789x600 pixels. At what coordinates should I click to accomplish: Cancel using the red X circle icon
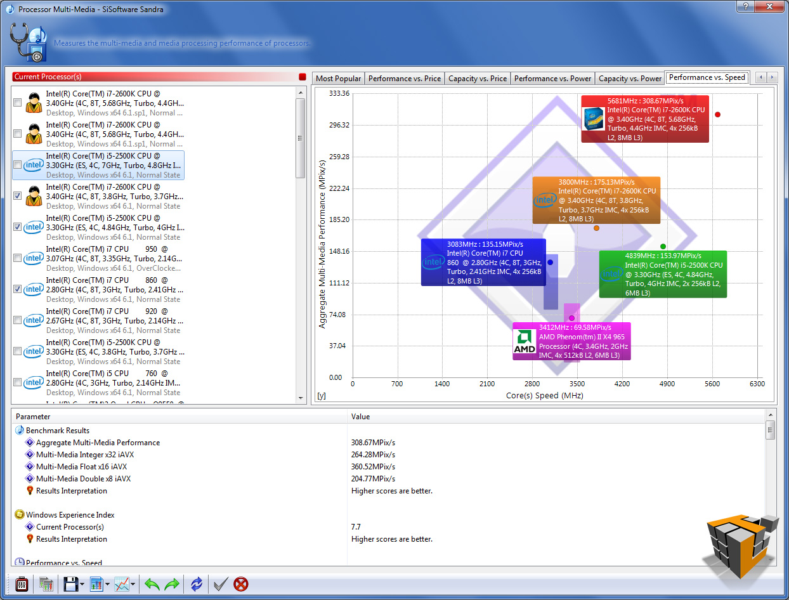241,584
